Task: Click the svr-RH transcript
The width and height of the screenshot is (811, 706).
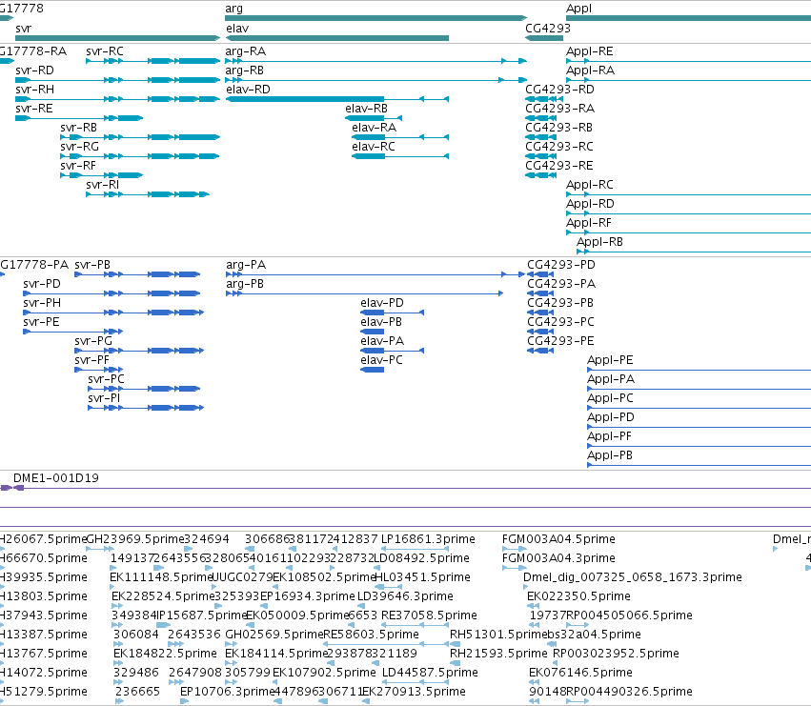Action: pyautogui.click(x=118, y=99)
